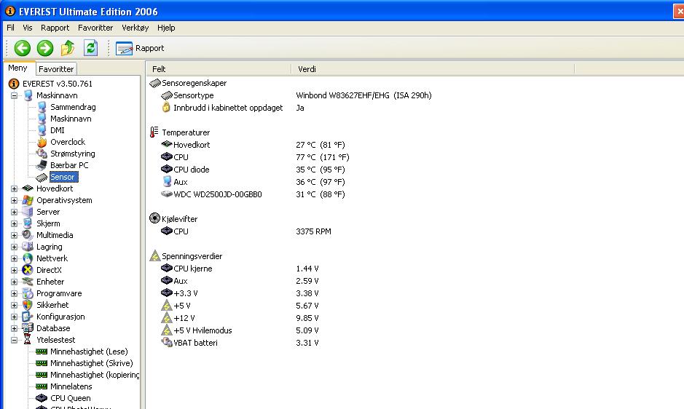Expand the DirectX tree node
This screenshot has height=409, width=684.
tap(14, 270)
